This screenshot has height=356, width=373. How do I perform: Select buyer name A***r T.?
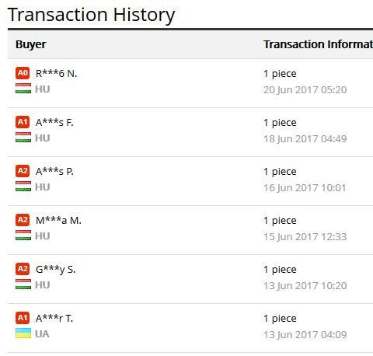(x=54, y=319)
